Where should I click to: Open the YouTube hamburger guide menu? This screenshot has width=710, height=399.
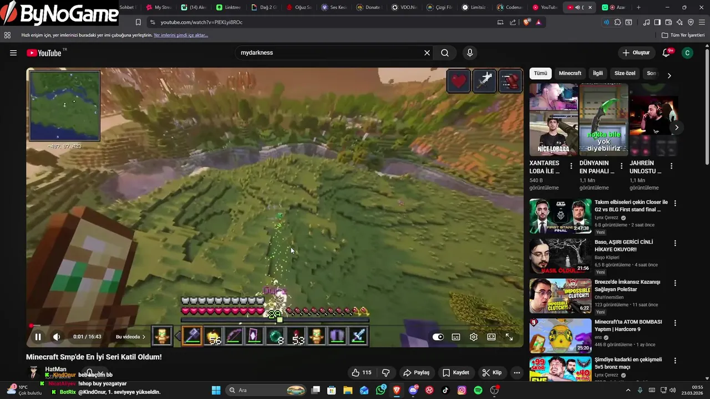[x=13, y=53]
